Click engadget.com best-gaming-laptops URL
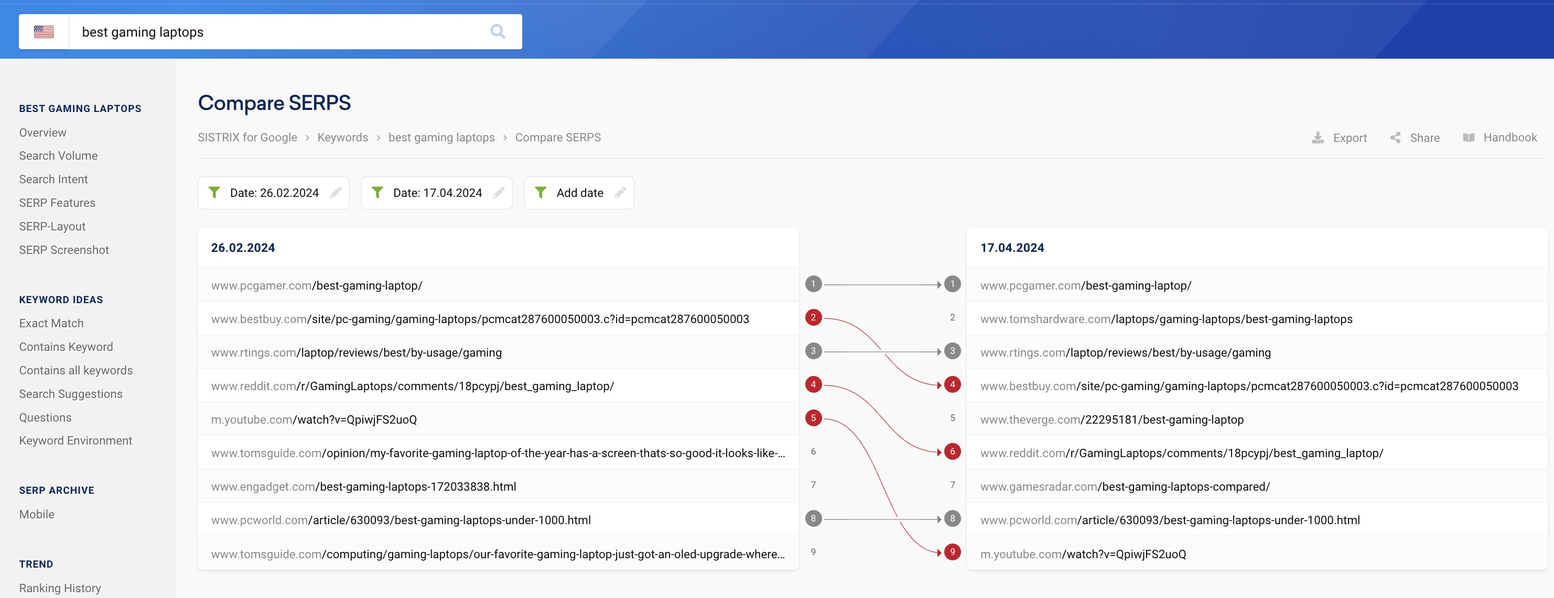Image resolution: width=1554 pixels, height=598 pixels. (364, 486)
